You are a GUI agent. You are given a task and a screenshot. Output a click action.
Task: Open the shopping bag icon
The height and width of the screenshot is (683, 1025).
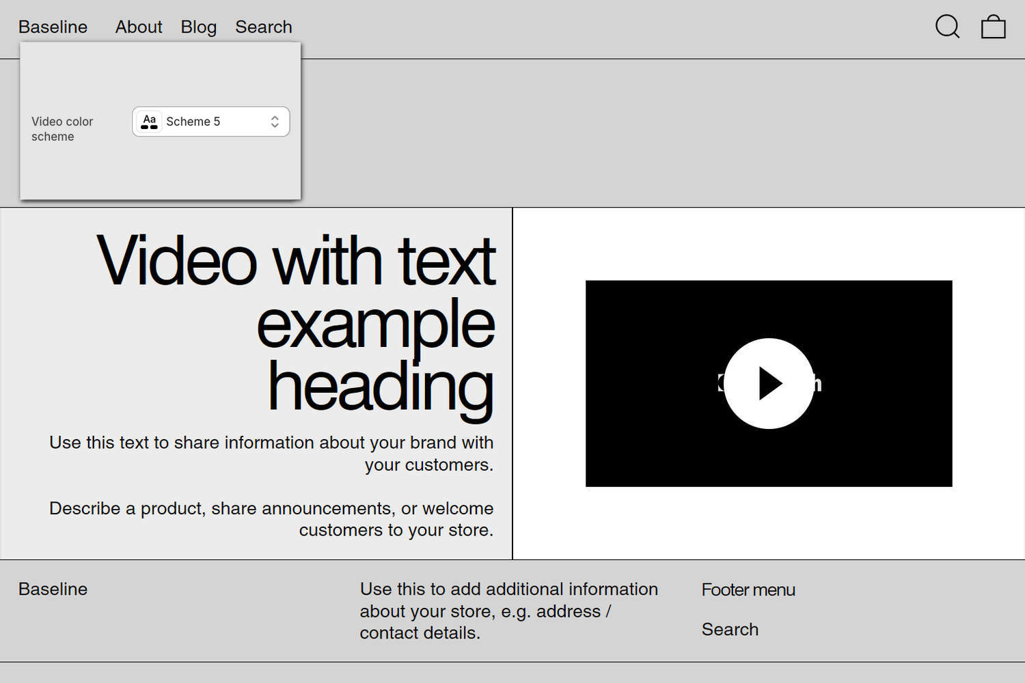(992, 27)
